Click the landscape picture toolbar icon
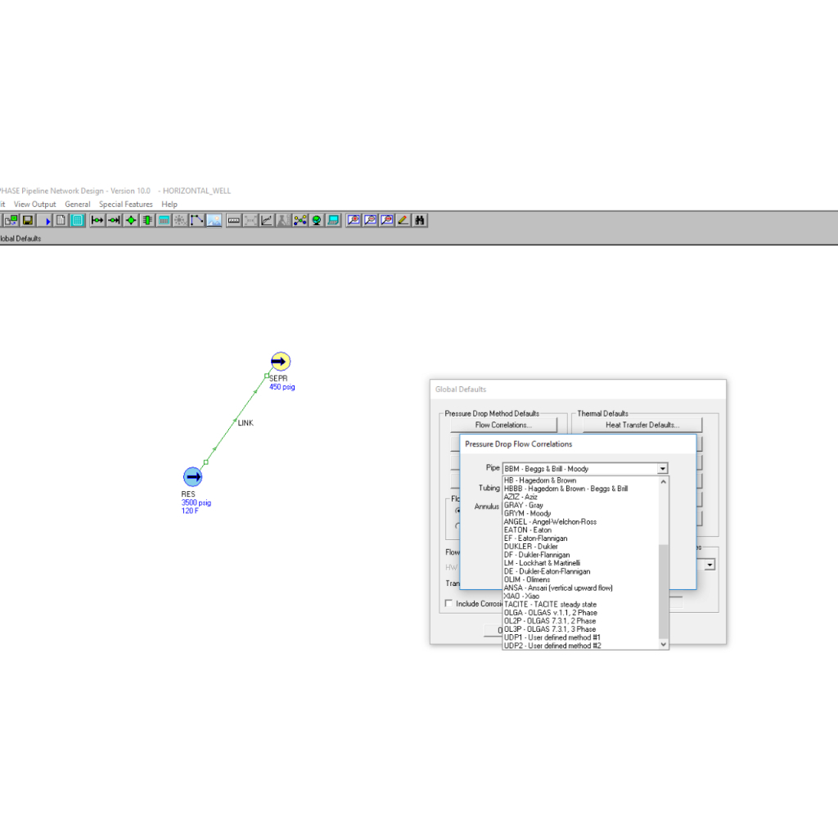 214,220
